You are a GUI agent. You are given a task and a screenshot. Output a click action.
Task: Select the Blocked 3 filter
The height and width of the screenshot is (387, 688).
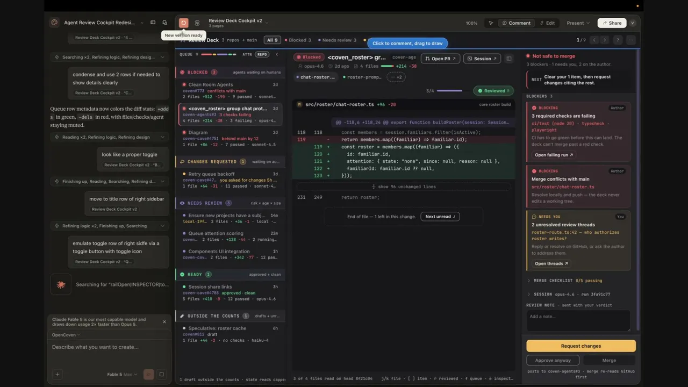297,40
